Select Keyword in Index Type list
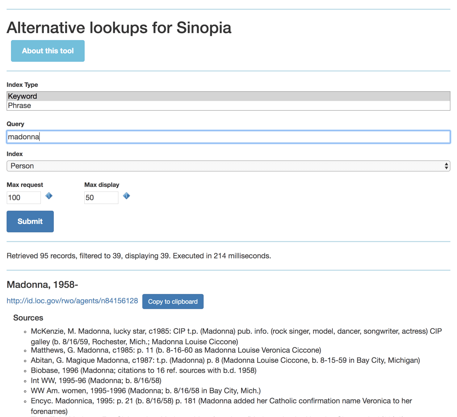Screen dimensions: 457x417 click(228, 96)
